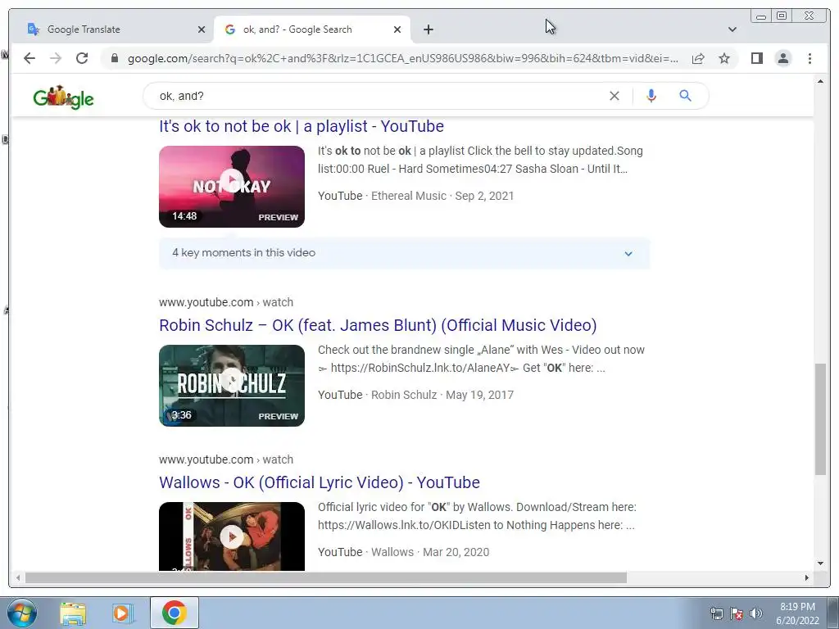Submit search with the magnifier icon
Image resolution: width=839 pixels, height=629 pixels.
pyautogui.click(x=686, y=96)
